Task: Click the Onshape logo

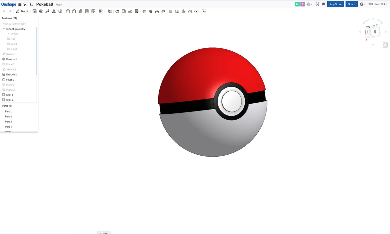Action: point(8,5)
